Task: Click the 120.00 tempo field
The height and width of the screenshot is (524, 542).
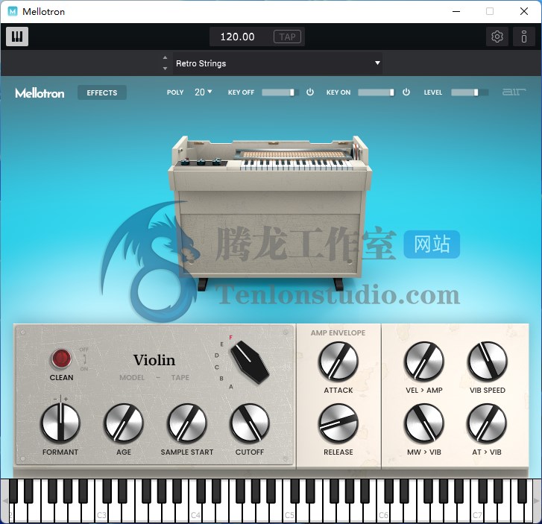Action: tap(238, 37)
